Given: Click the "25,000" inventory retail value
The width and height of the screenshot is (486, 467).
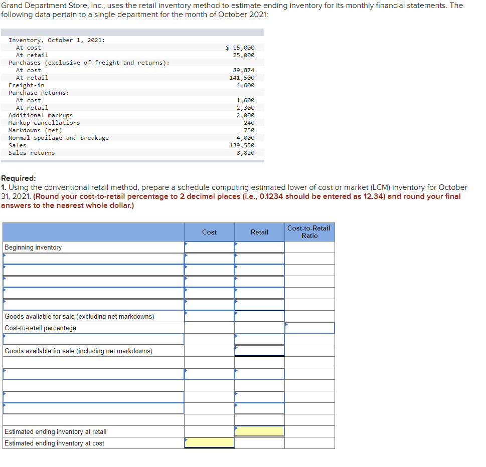Looking at the screenshot, I should (x=244, y=55).
